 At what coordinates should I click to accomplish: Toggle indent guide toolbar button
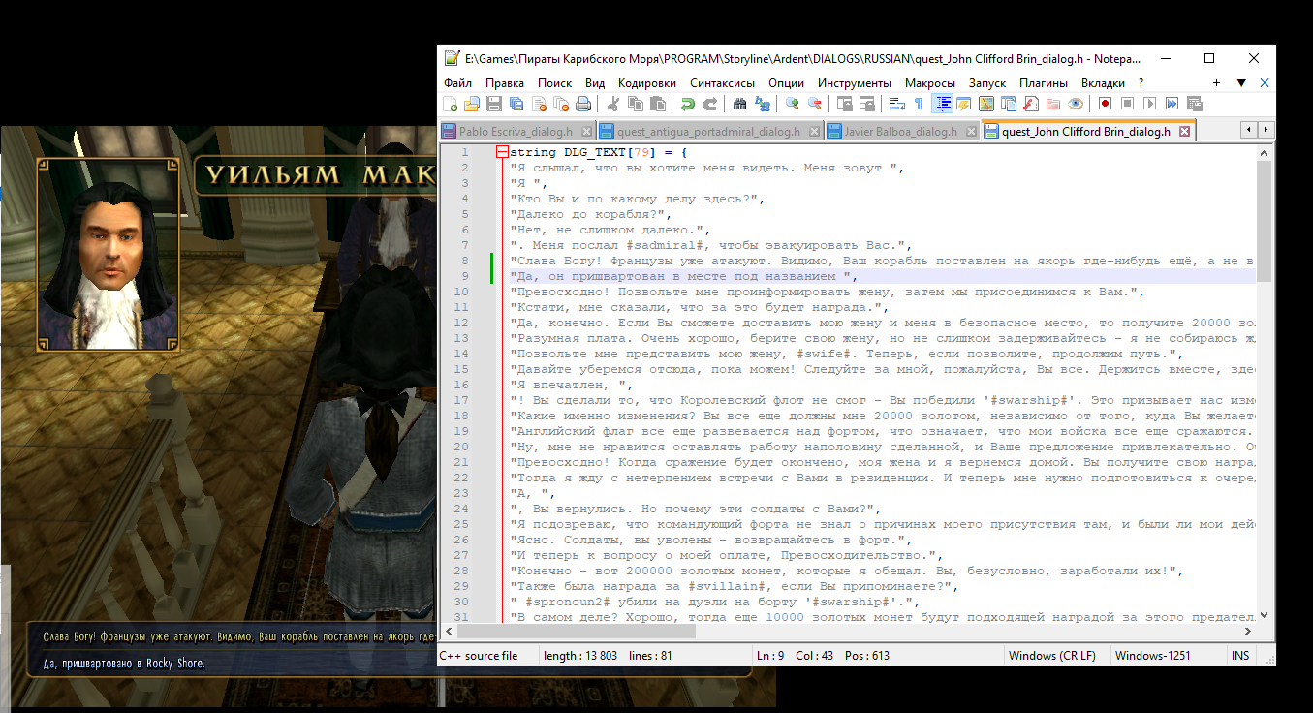(x=943, y=104)
